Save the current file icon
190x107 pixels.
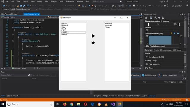[x=21, y=6]
